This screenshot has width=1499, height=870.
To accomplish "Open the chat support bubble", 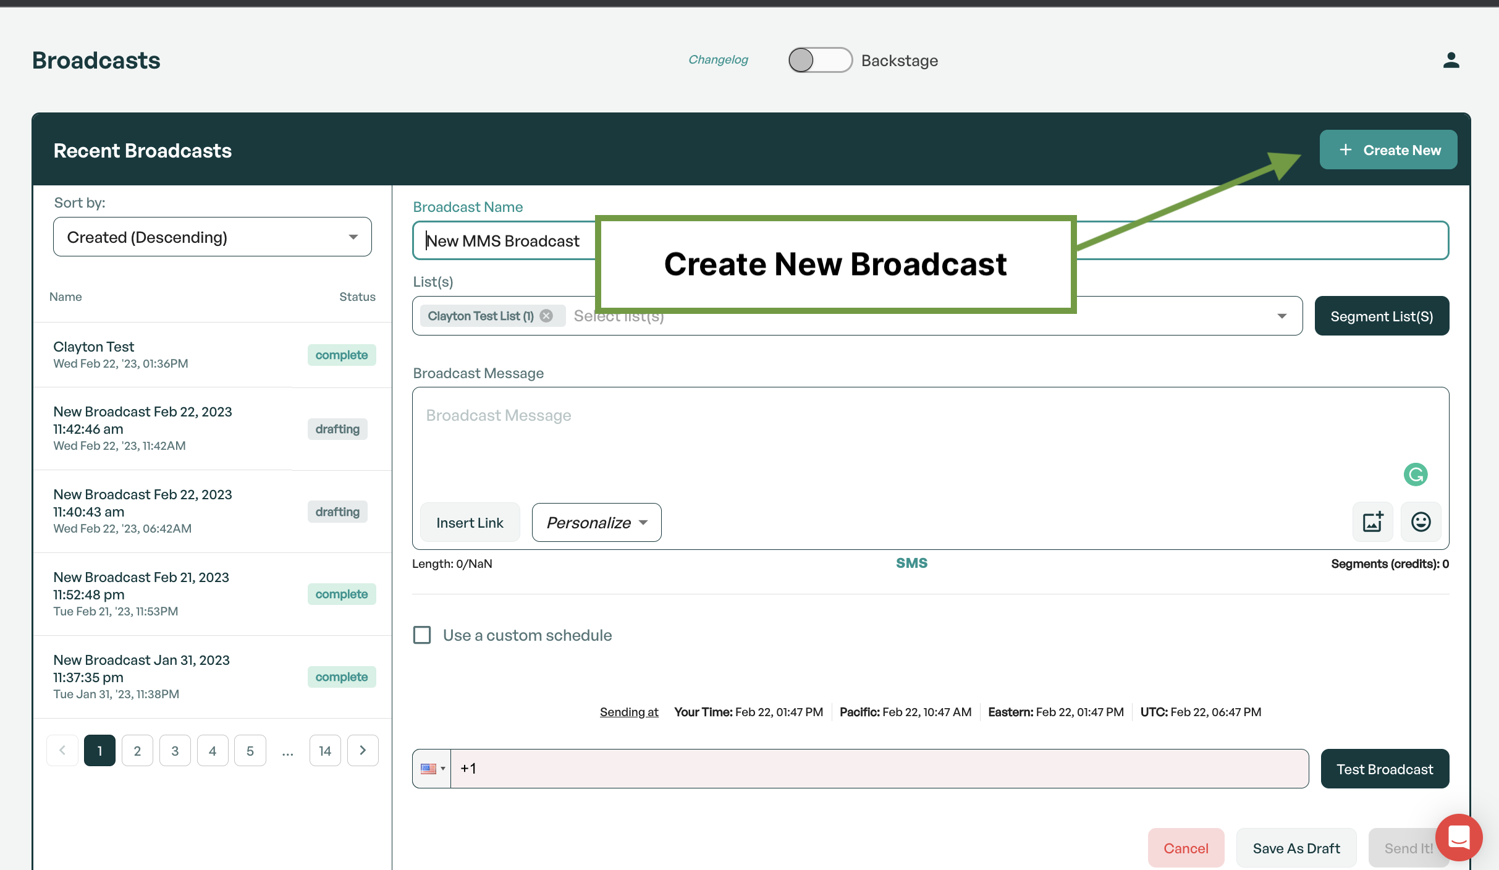I will coord(1458,837).
